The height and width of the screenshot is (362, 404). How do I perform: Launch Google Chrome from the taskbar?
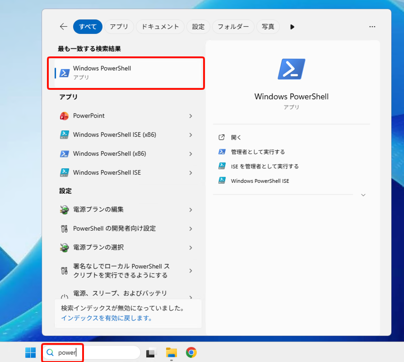click(191, 353)
